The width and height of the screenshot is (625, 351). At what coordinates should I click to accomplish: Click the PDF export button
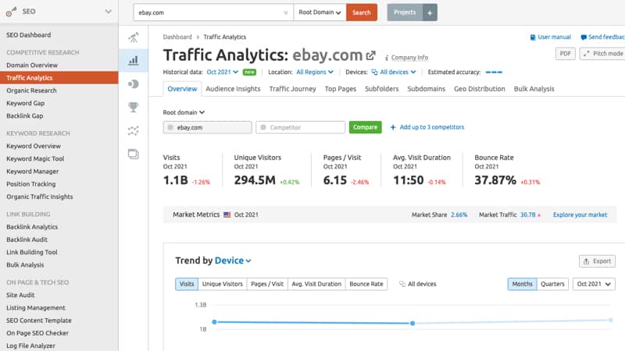[x=565, y=54]
